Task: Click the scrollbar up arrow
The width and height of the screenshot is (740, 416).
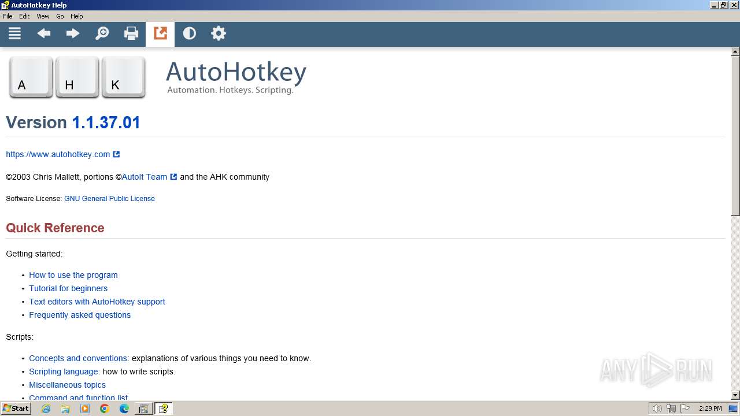Action: (x=735, y=51)
